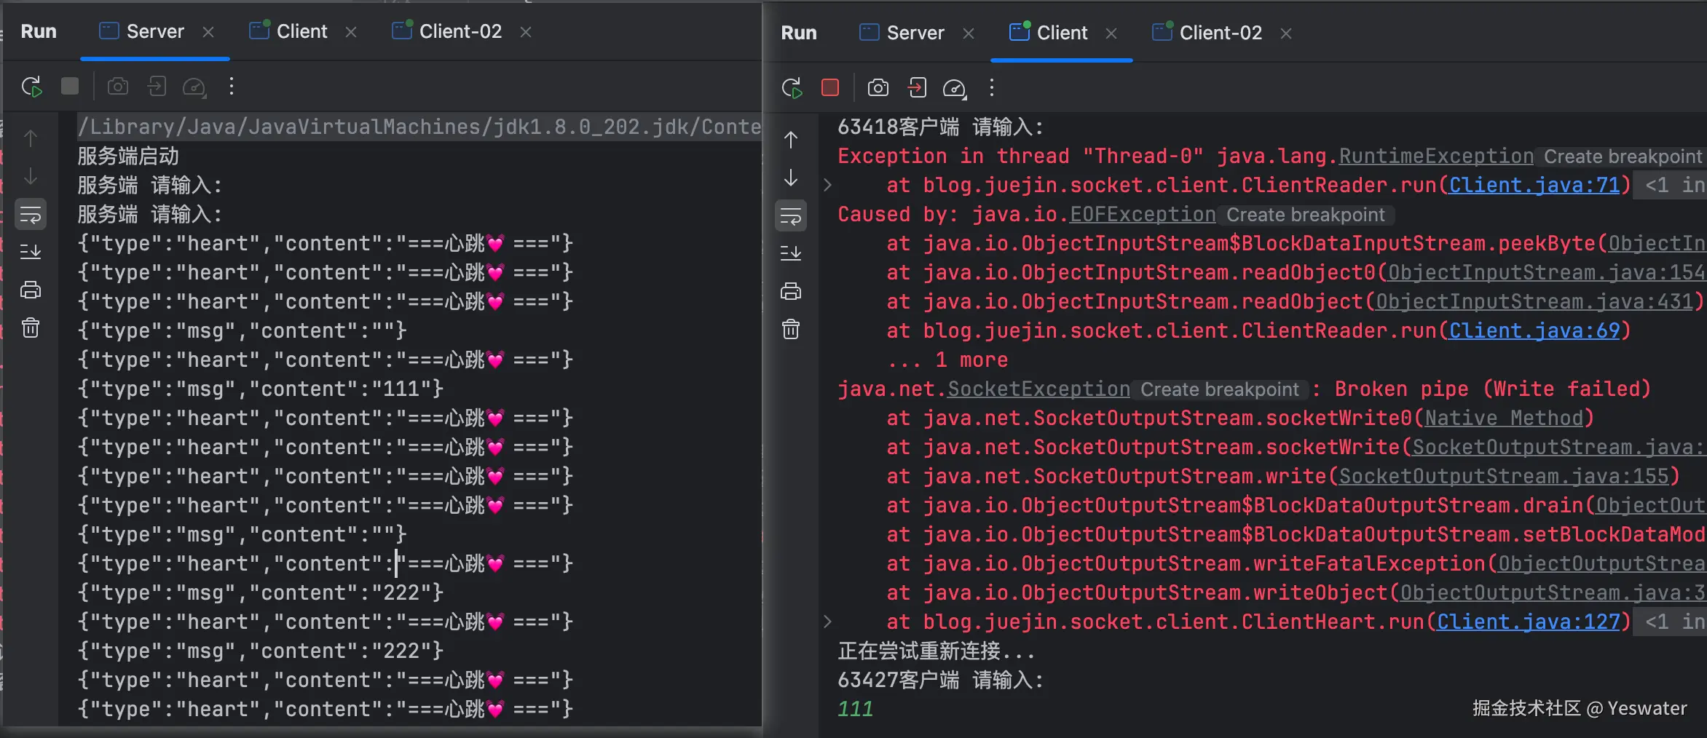Clear all output in right Client console
Screen dimensions: 1707x738
791,329
